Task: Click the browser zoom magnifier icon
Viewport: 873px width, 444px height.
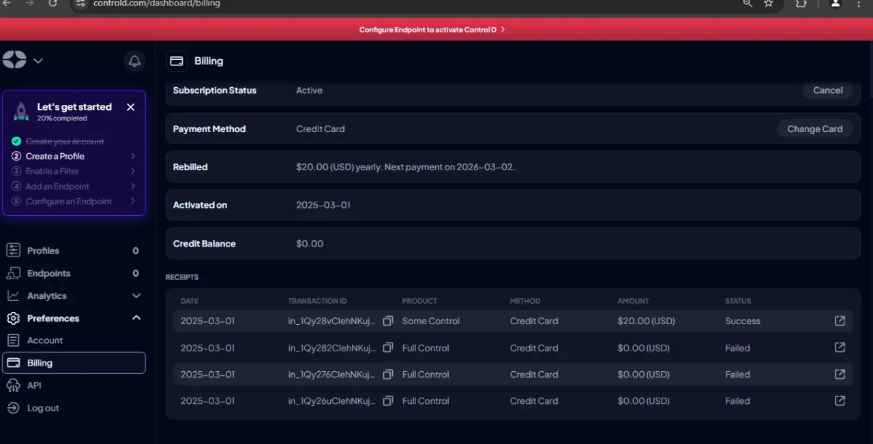Action: pyautogui.click(x=748, y=3)
